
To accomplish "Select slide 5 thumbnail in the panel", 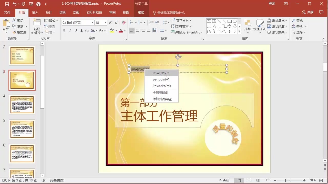I will tap(22, 129).
